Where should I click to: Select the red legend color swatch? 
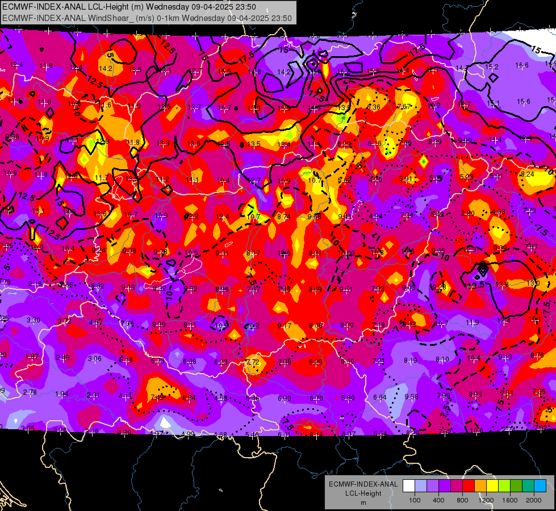point(469,485)
